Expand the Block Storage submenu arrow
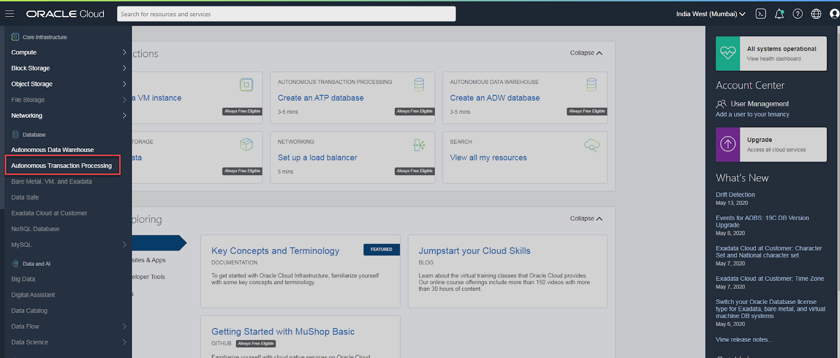This screenshot has width=840, height=358. [x=124, y=68]
